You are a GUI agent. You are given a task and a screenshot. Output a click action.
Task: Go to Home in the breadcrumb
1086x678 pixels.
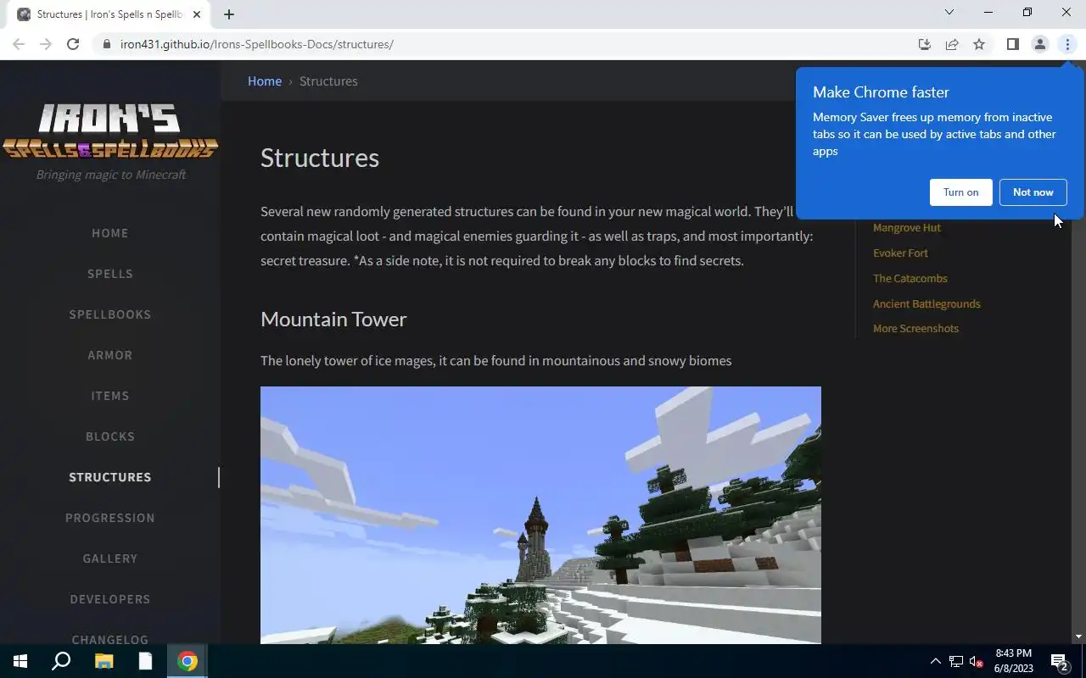click(265, 81)
